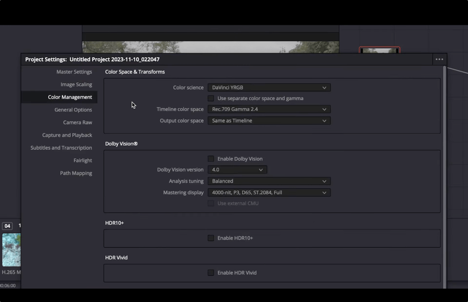
Task: Click the Dolby Vision® section heading
Action: (121, 144)
